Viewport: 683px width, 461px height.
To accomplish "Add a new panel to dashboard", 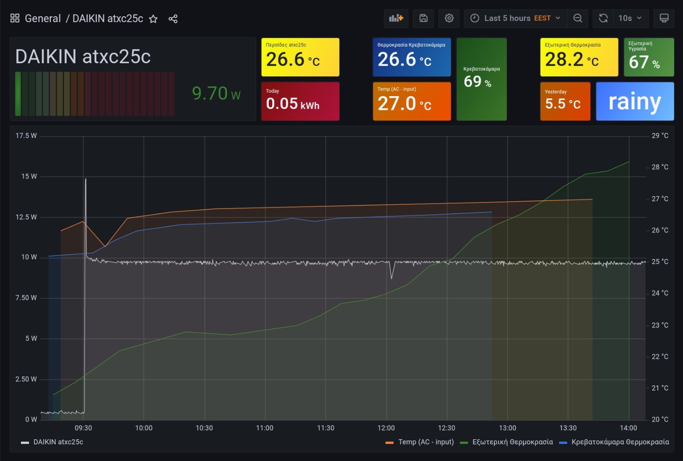I will [x=396, y=18].
